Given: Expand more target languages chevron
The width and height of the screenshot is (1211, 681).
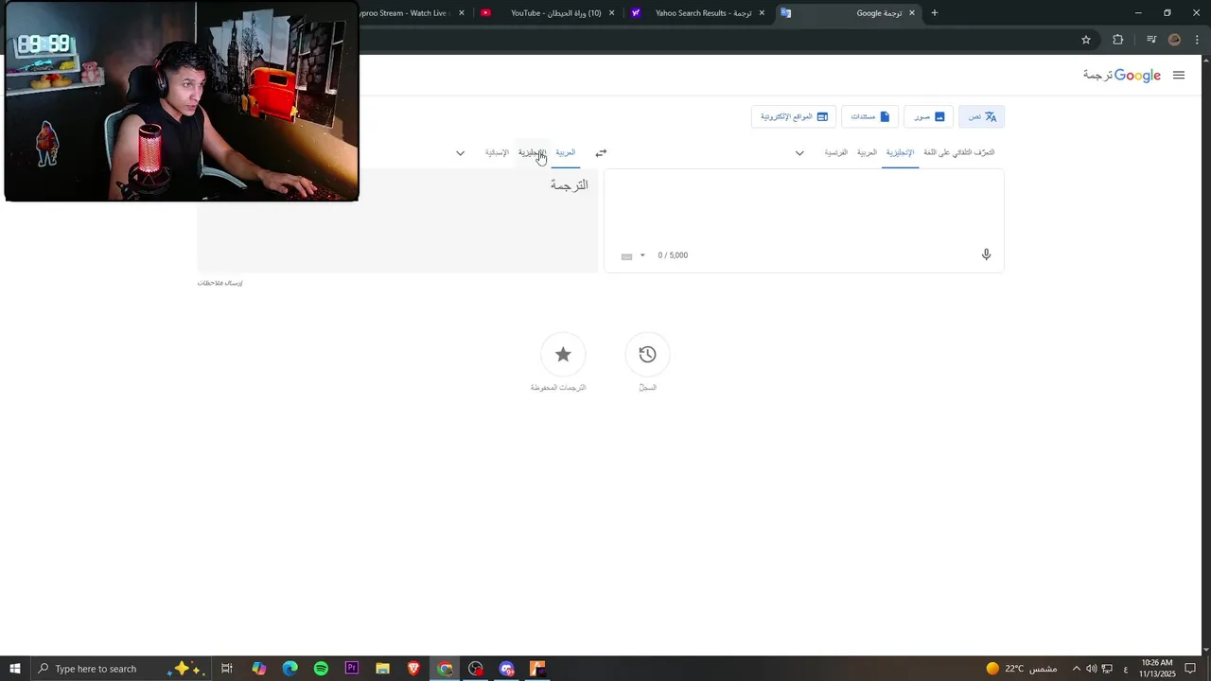Looking at the screenshot, I should [461, 153].
